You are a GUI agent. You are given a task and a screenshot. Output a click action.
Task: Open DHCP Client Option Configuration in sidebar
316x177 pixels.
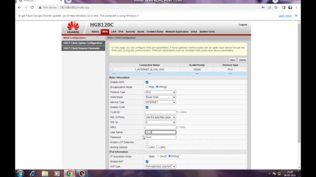(83, 43)
